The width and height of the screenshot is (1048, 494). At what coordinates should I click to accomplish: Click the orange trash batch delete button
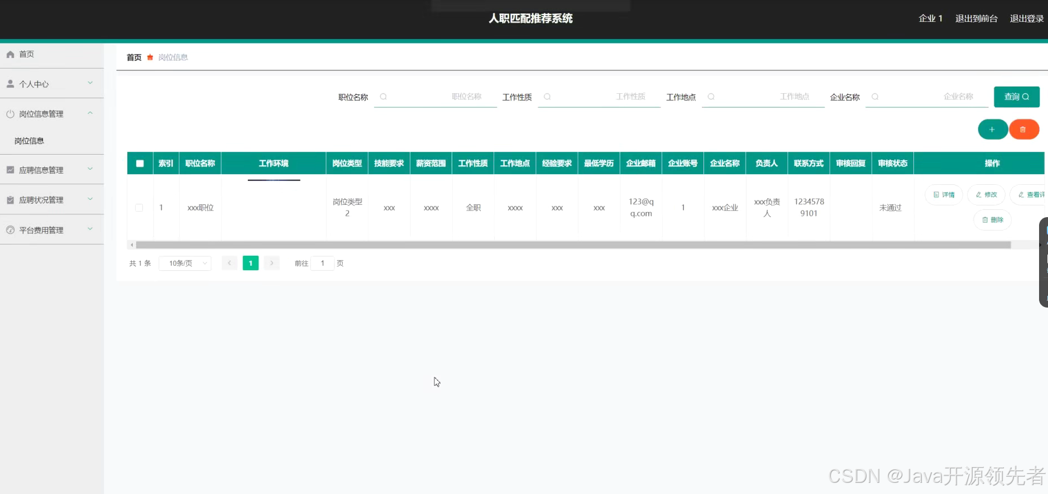pyautogui.click(x=1023, y=130)
